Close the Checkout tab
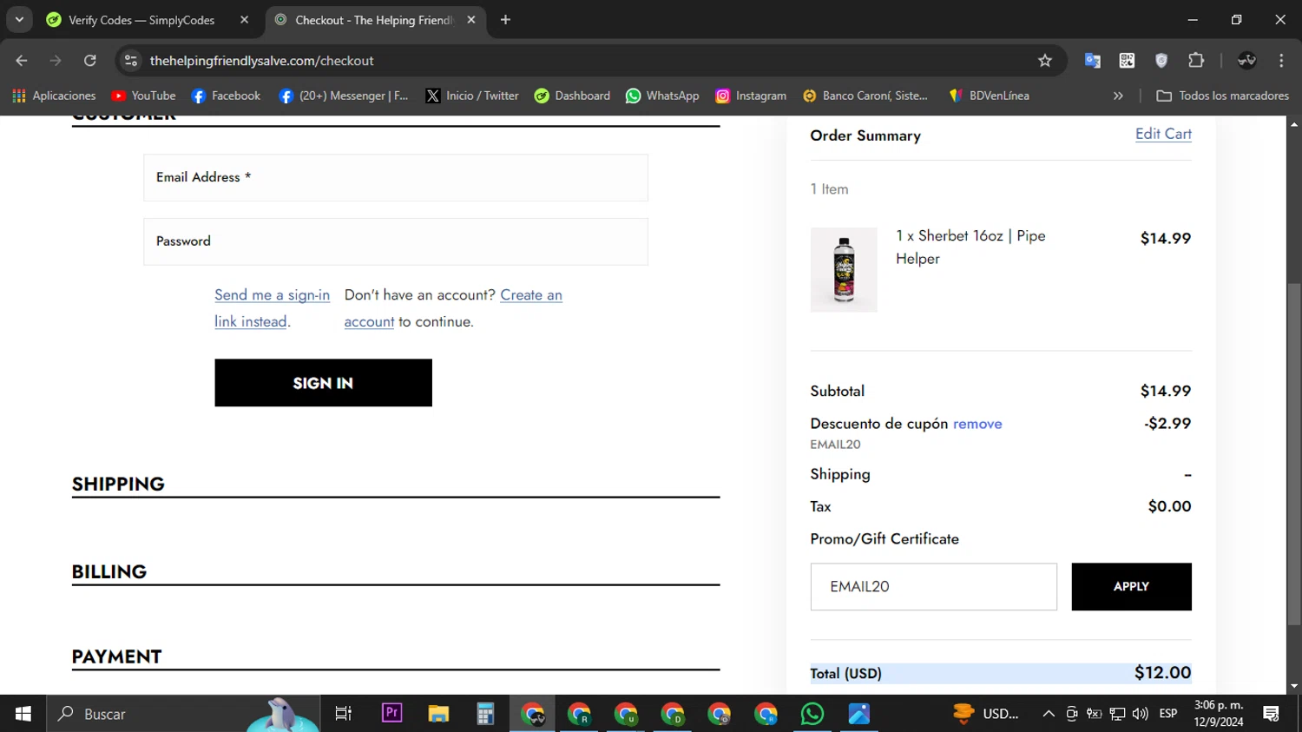This screenshot has width=1302, height=732. pos(471,20)
